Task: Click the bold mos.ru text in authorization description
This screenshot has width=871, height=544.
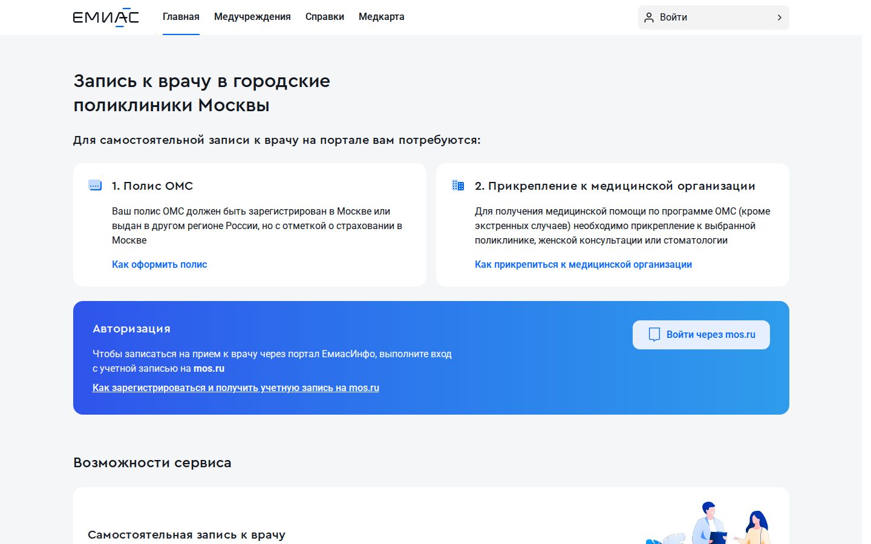Action: 209,368
